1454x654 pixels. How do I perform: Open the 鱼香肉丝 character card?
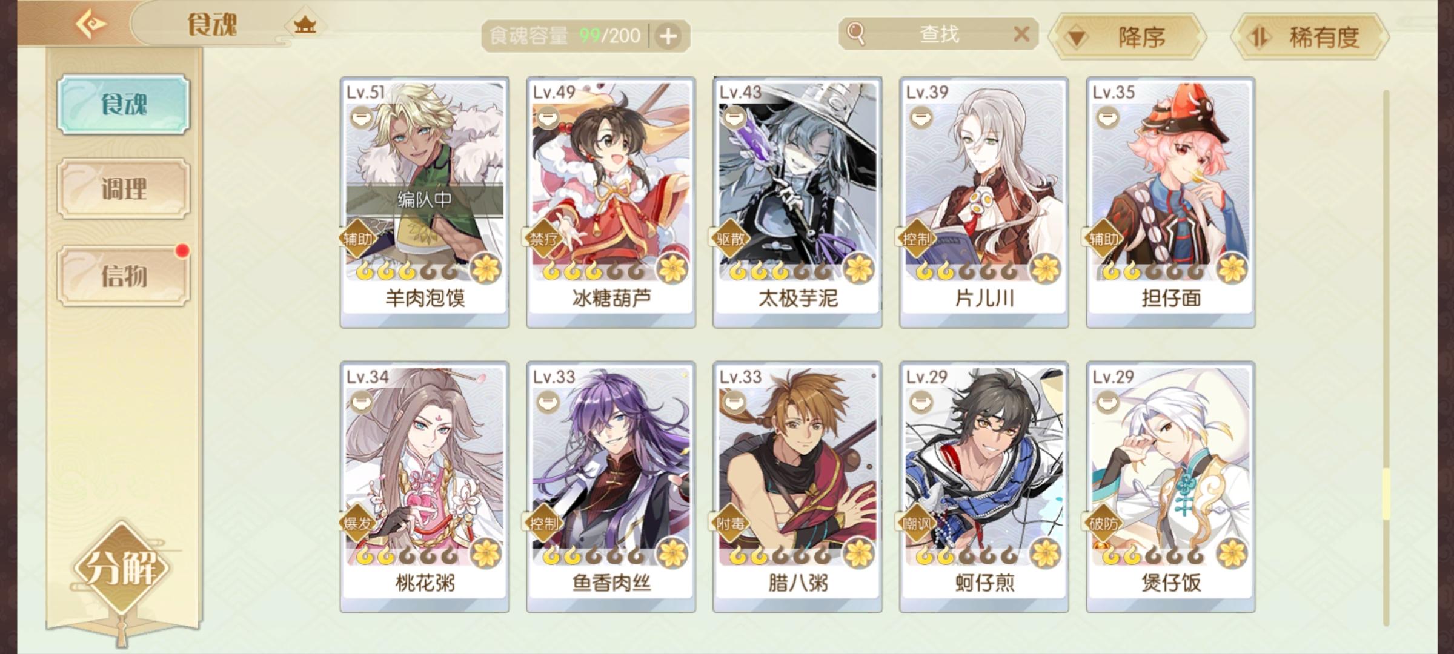(611, 487)
